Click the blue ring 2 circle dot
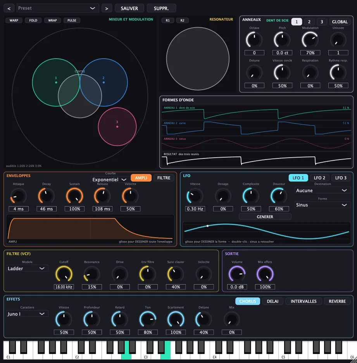The height and width of the screenshot is (363, 357). 103,82
